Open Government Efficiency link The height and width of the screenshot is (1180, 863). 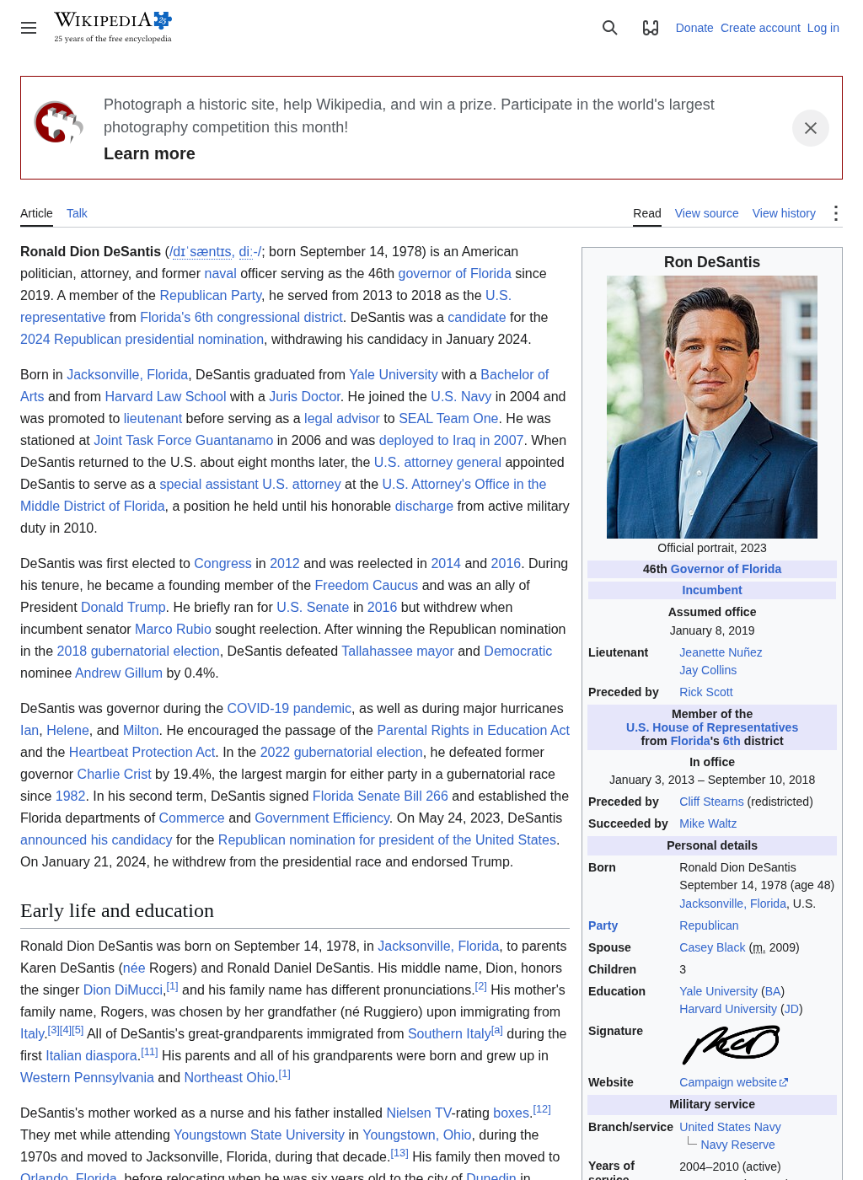[322, 818]
